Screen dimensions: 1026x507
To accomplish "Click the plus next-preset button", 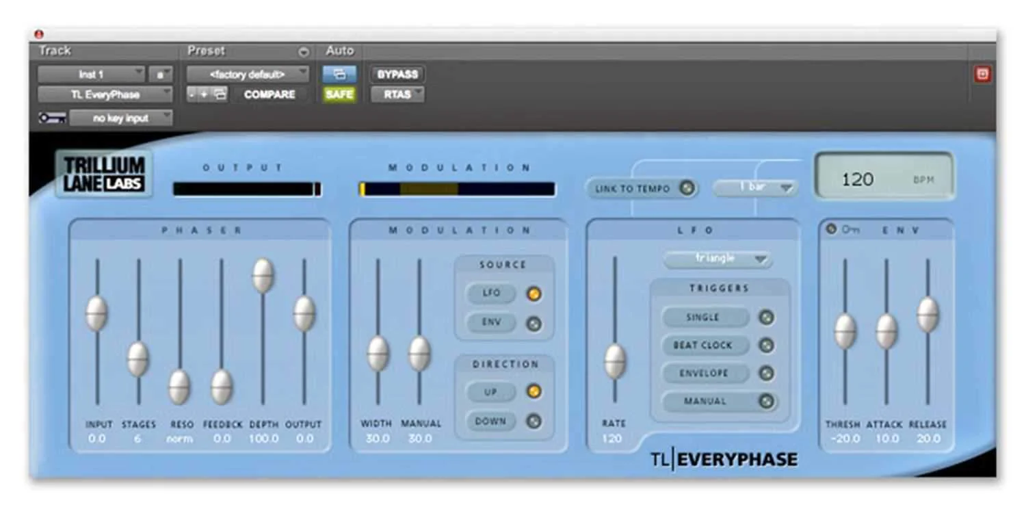I will [203, 94].
